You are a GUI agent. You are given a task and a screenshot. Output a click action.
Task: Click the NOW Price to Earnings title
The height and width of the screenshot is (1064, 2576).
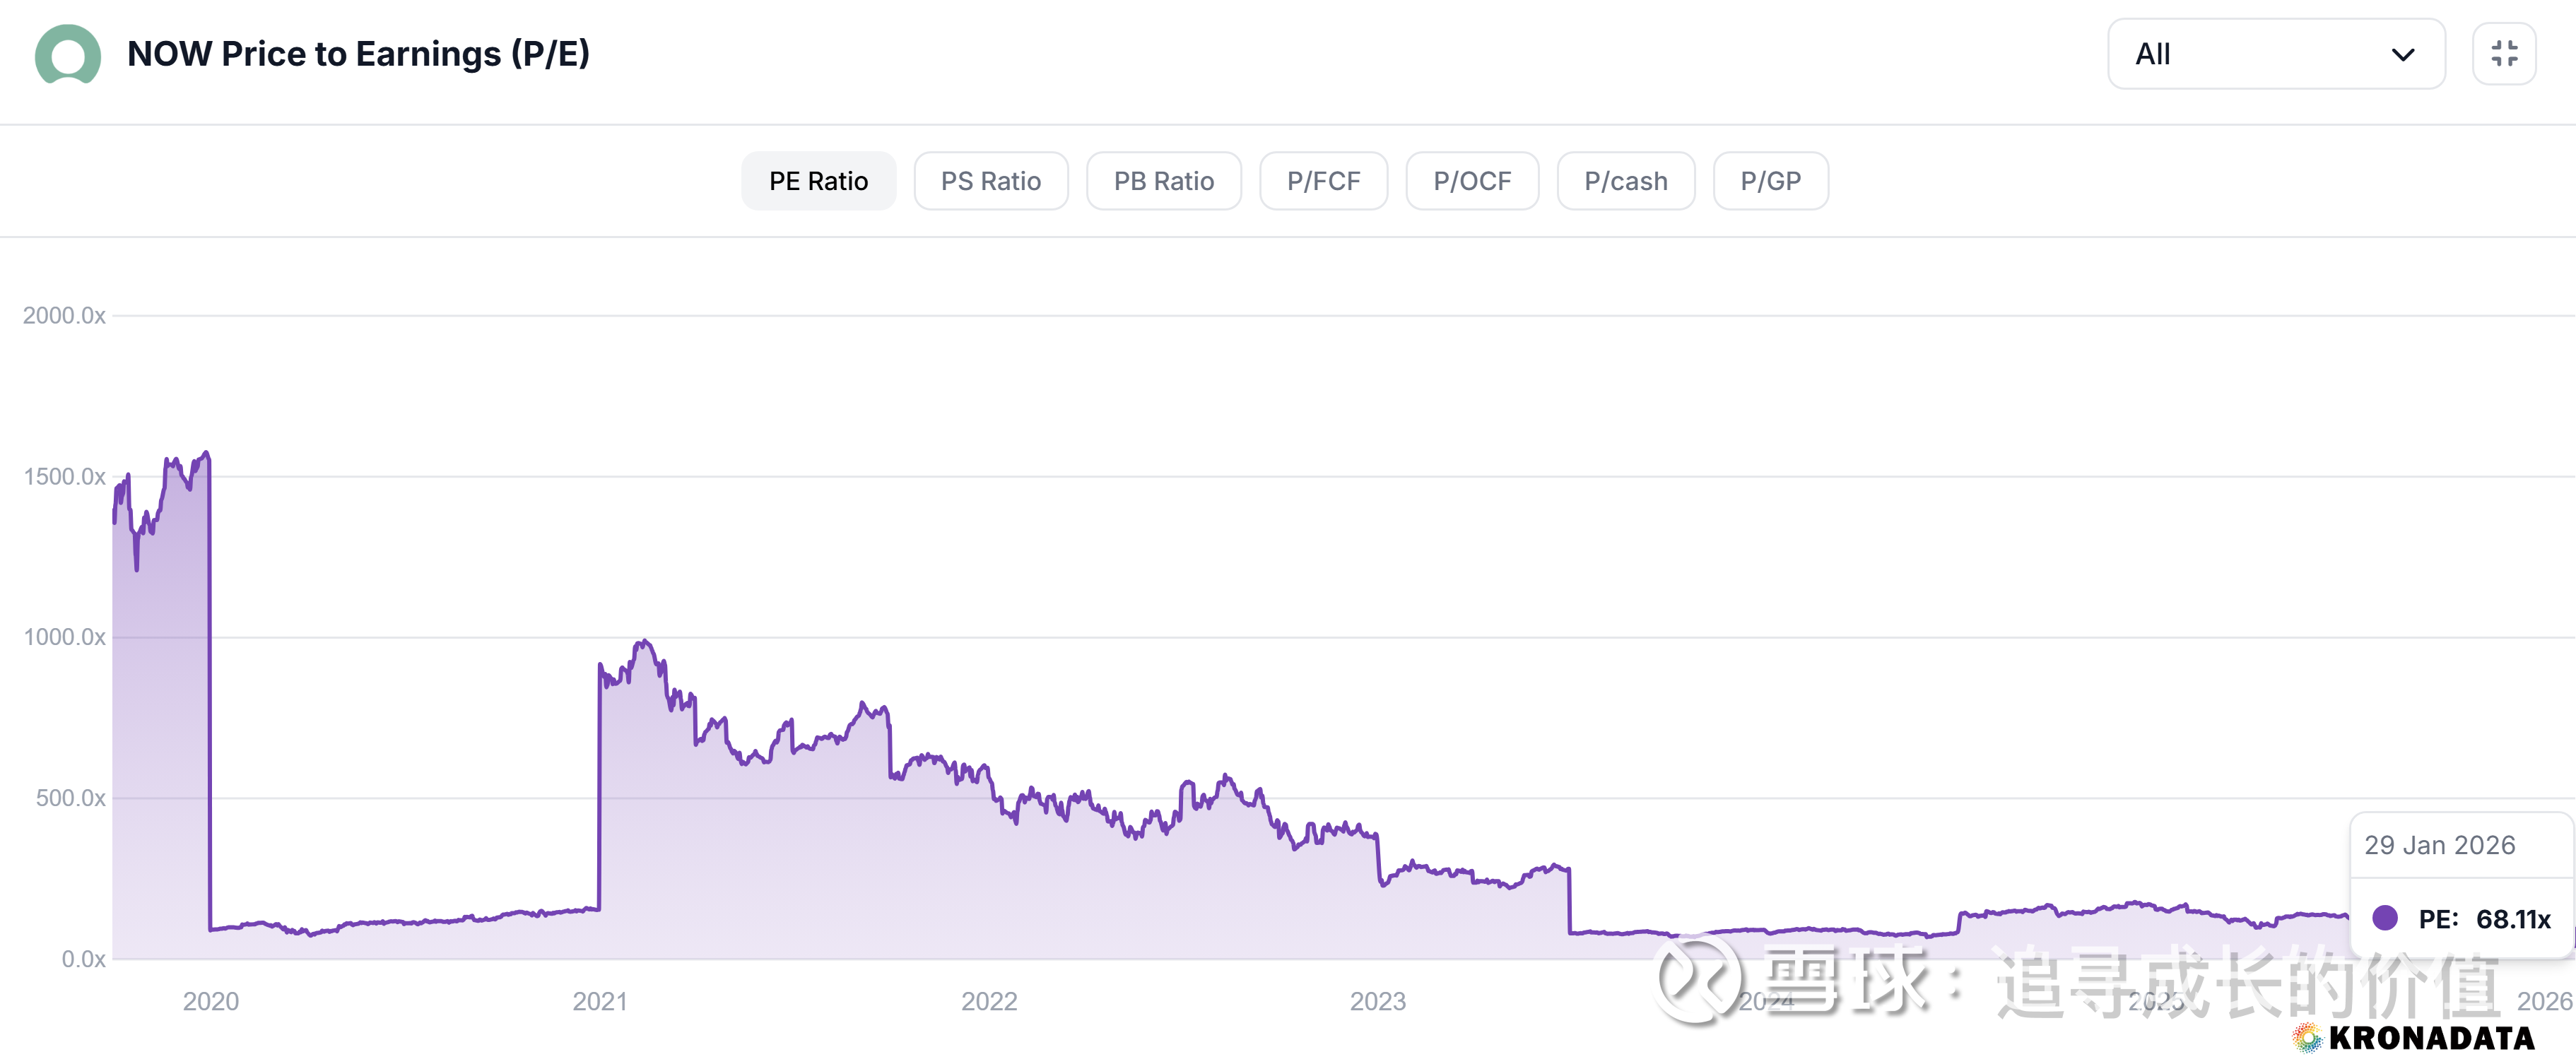click(358, 54)
